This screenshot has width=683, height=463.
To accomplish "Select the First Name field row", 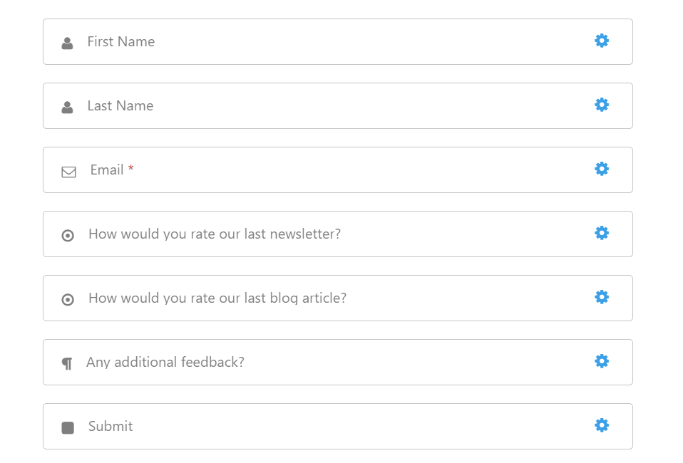I will [338, 42].
